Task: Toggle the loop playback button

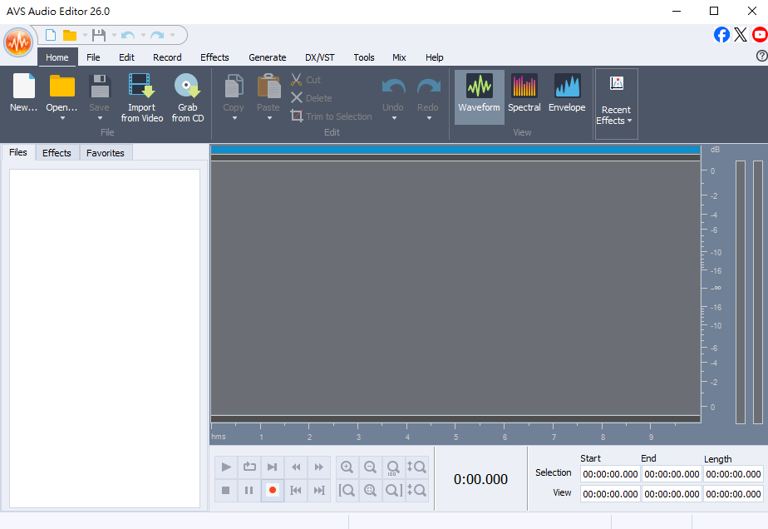Action: click(249, 467)
